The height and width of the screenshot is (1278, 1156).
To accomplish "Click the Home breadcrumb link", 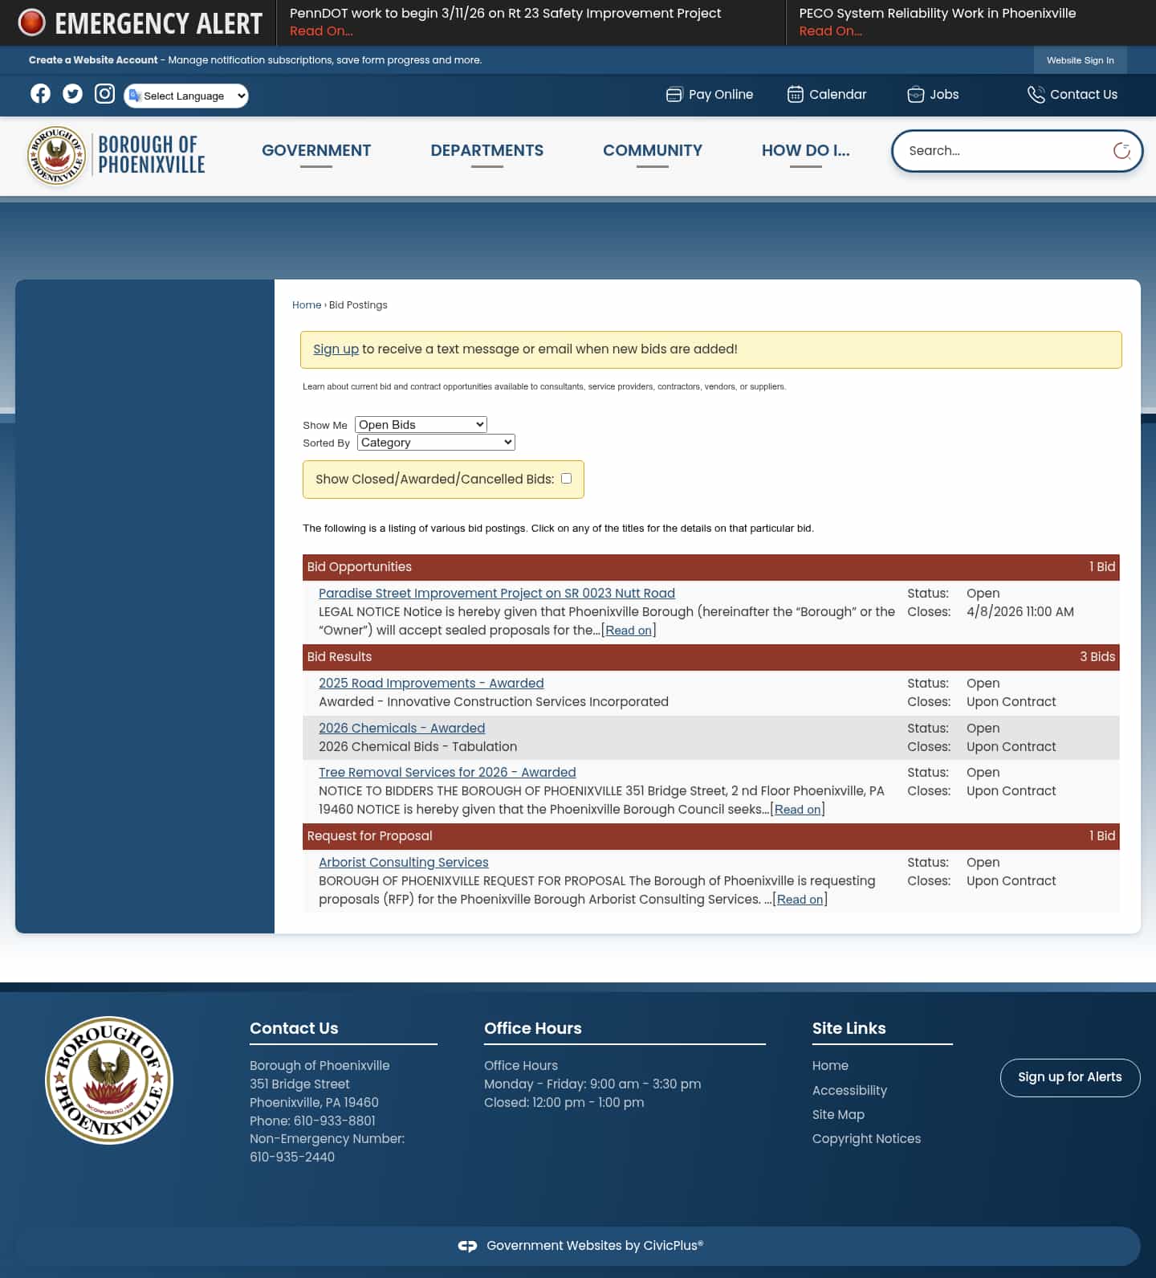I will click(x=307, y=305).
